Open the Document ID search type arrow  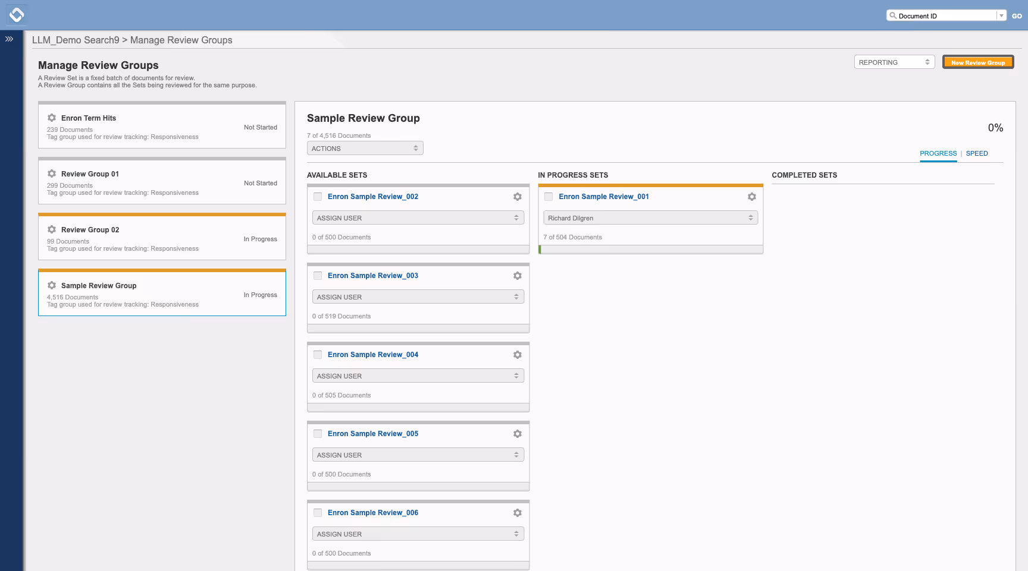click(x=1001, y=16)
